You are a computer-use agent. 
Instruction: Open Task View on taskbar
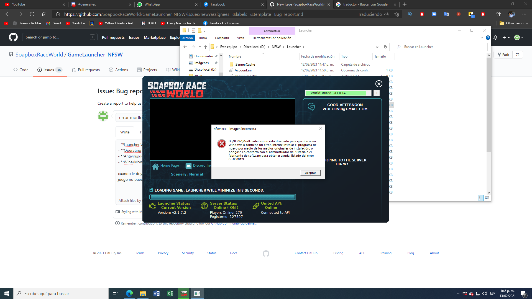click(115, 293)
